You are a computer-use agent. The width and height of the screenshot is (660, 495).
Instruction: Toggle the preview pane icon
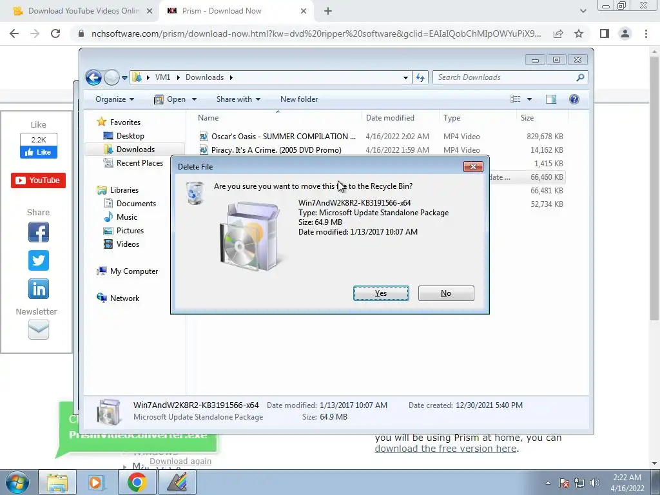pyautogui.click(x=551, y=99)
